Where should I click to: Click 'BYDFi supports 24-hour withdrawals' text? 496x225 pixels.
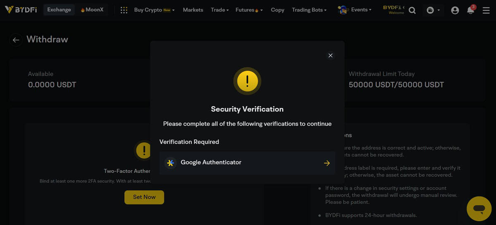point(371,215)
